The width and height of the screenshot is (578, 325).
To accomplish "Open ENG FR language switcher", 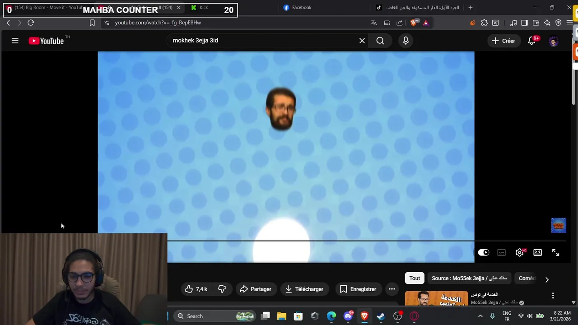I will tap(507, 316).
